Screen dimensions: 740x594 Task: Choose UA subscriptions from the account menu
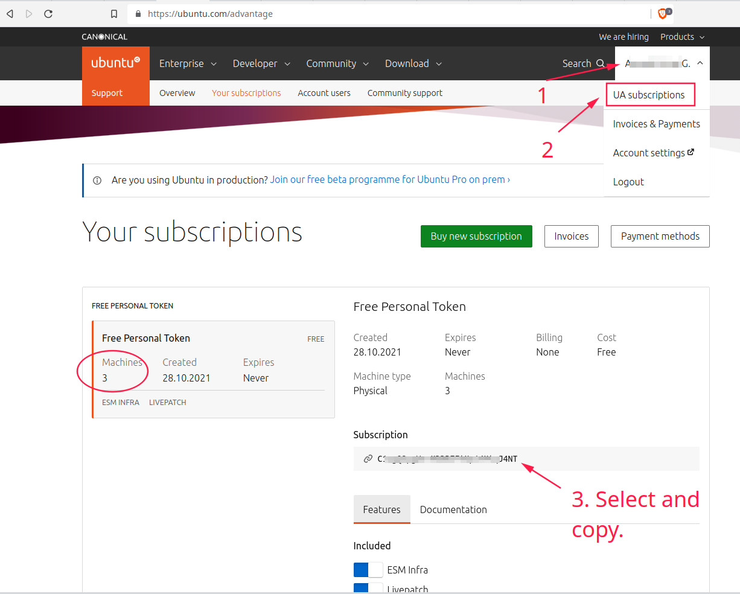click(x=649, y=95)
